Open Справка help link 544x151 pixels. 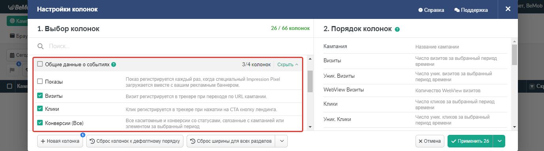click(431, 10)
